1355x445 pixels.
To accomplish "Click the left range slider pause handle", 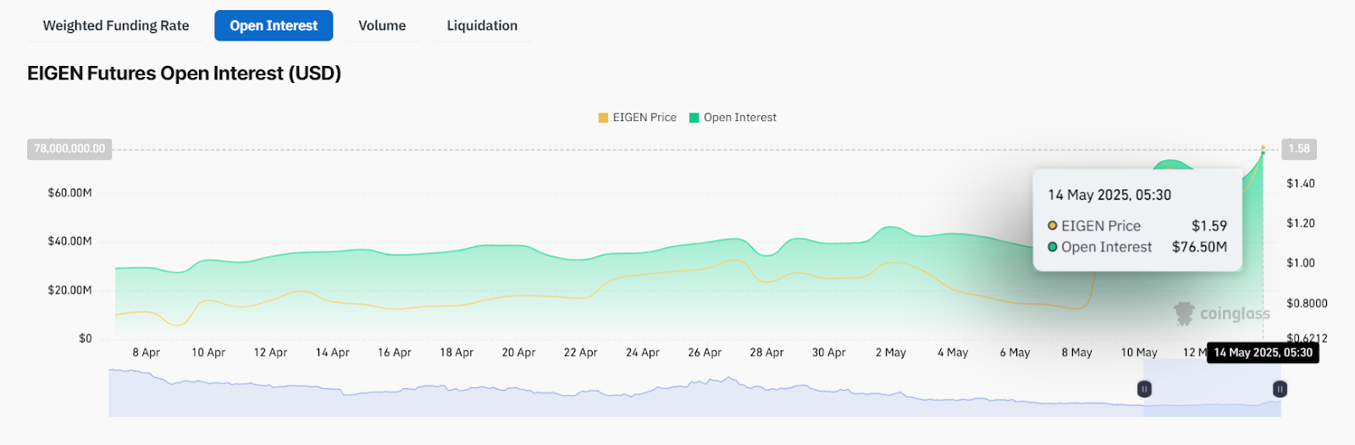I will click(1144, 389).
